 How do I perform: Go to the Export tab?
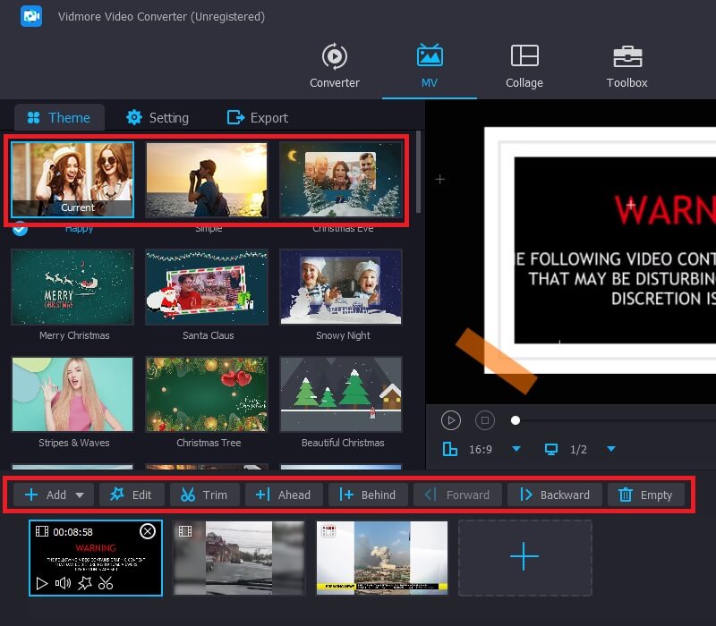coord(258,117)
